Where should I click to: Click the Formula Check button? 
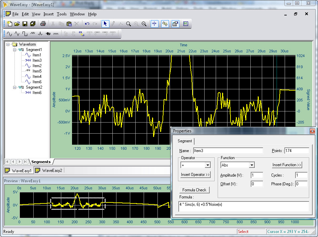click(195, 190)
